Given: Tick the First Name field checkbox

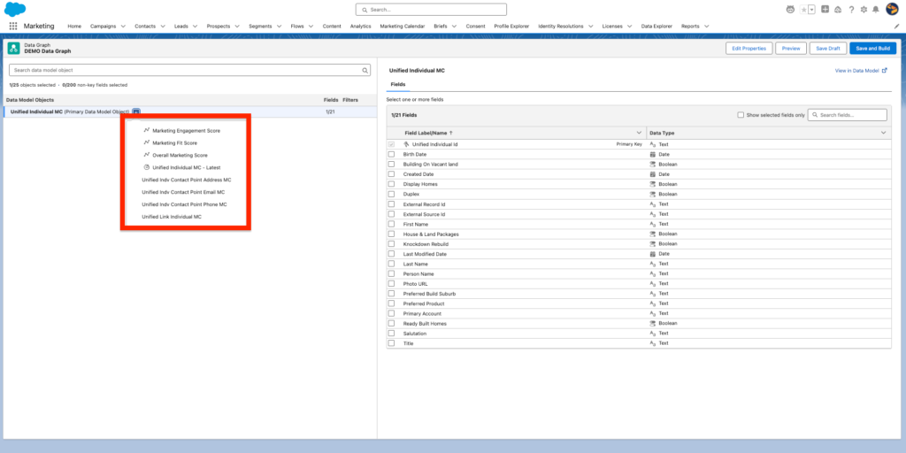Looking at the screenshot, I should click(391, 224).
